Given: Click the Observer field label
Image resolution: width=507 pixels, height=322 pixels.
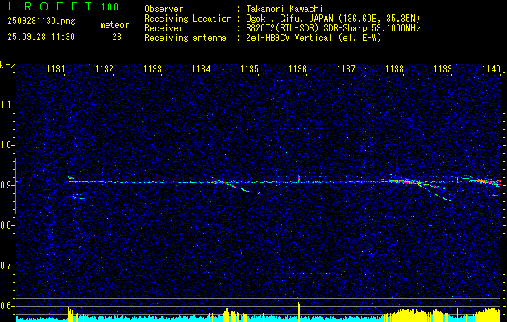Looking at the screenshot, I should pyautogui.click(x=164, y=9).
